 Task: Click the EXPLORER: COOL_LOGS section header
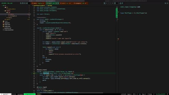click(7, 3)
